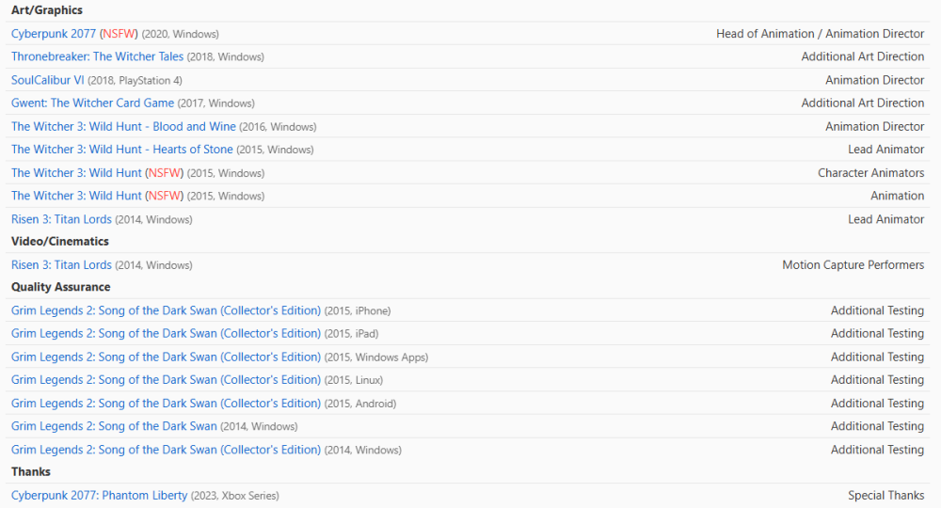Click the 'Character Animators' role text
This screenshot has width=941, height=508.
(x=870, y=173)
